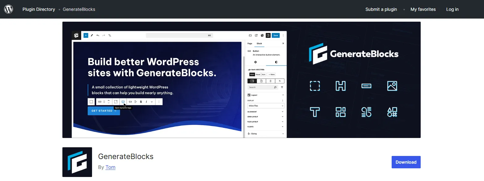Image resolution: width=484 pixels, height=181 pixels.
Task: Click the GenerateBlocks plugin title text
Action: click(126, 157)
